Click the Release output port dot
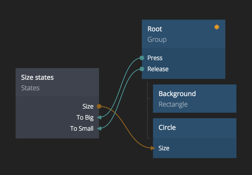This screenshot has width=252, height=175. coord(142,69)
